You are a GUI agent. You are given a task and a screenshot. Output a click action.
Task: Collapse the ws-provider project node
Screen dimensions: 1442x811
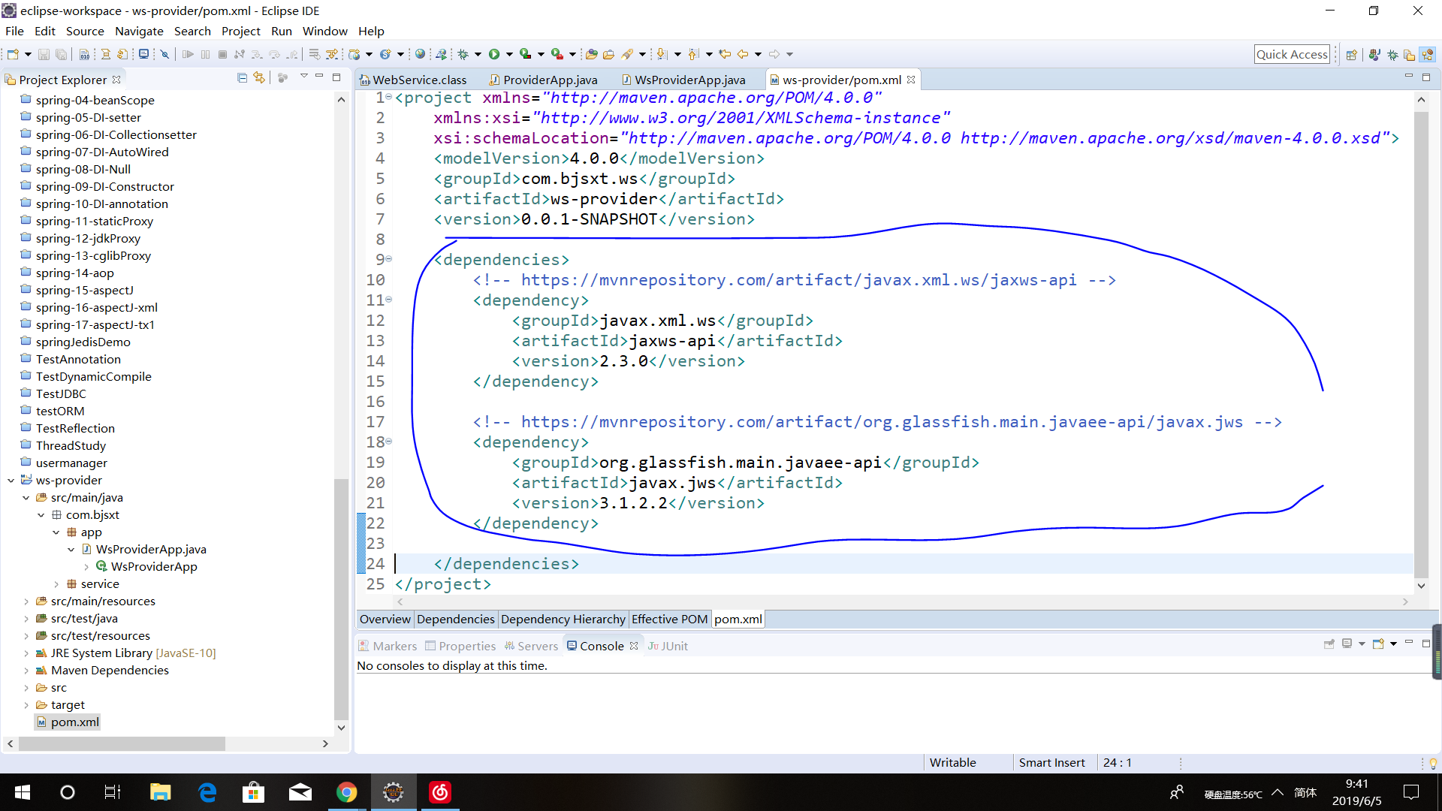click(11, 481)
